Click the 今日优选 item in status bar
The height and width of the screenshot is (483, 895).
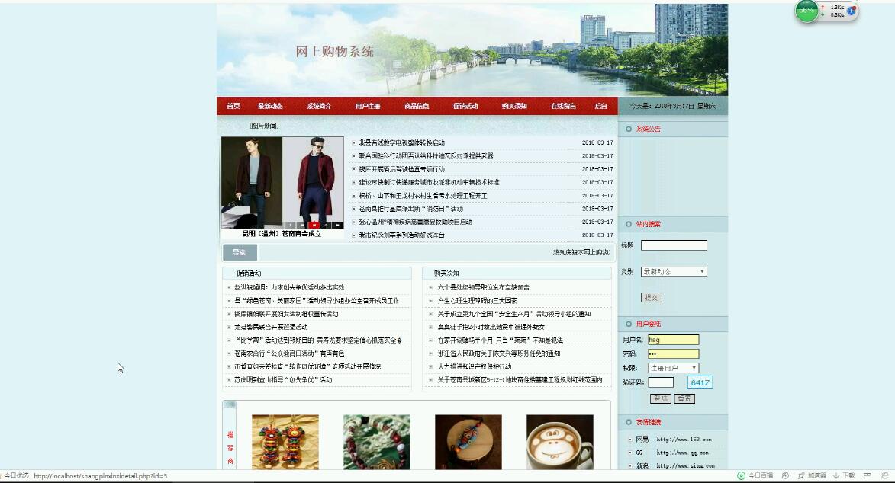(x=15, y=475)
